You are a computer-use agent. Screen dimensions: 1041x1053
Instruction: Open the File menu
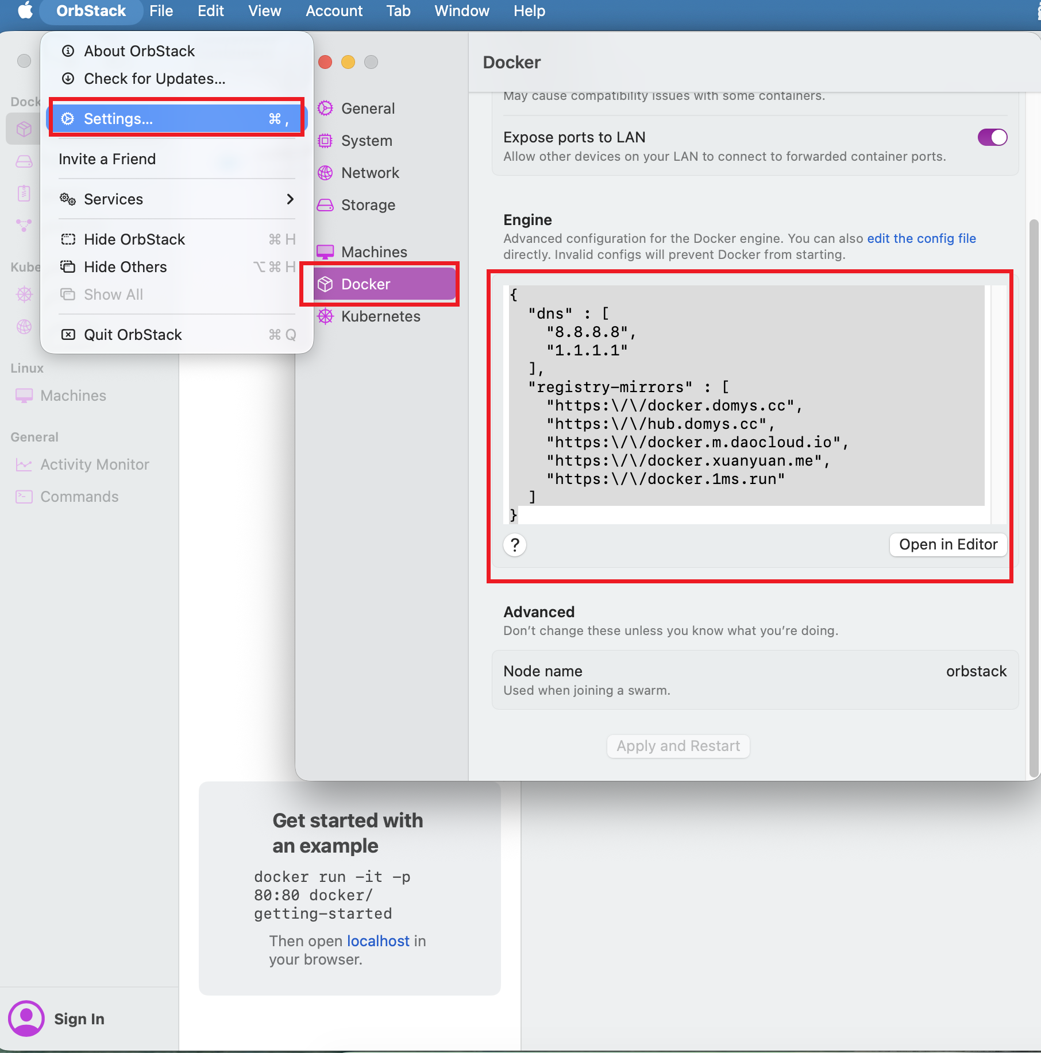point(161,11)
